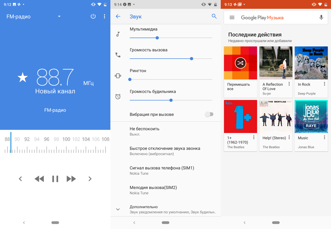The height and width of the screenshot is (229, 331).
Task: Tap the 88.7 frequency display
Action: click(x=55, y=77)
